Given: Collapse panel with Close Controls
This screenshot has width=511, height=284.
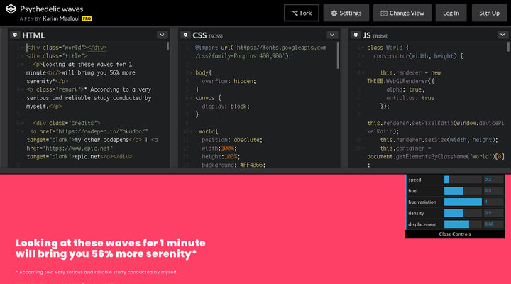Looking at the screenshot, I should [x=455, y=234].
